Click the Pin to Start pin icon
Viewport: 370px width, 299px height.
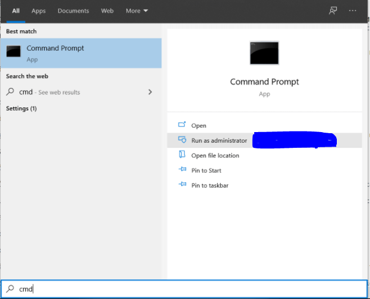pos(182,169)
